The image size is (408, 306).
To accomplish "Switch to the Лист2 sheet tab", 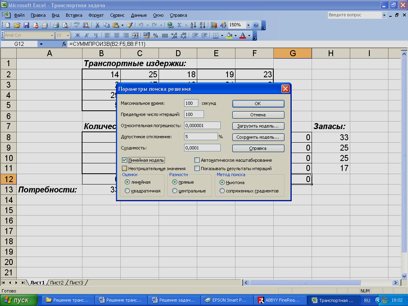I will (57, 282).
